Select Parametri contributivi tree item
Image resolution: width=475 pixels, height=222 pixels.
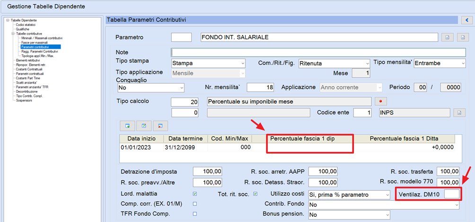click(x=41, y=47)
